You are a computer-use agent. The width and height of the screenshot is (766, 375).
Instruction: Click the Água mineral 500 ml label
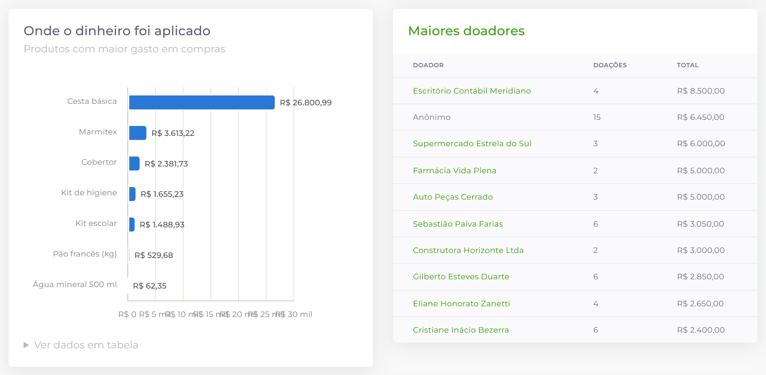click(75, 284)
